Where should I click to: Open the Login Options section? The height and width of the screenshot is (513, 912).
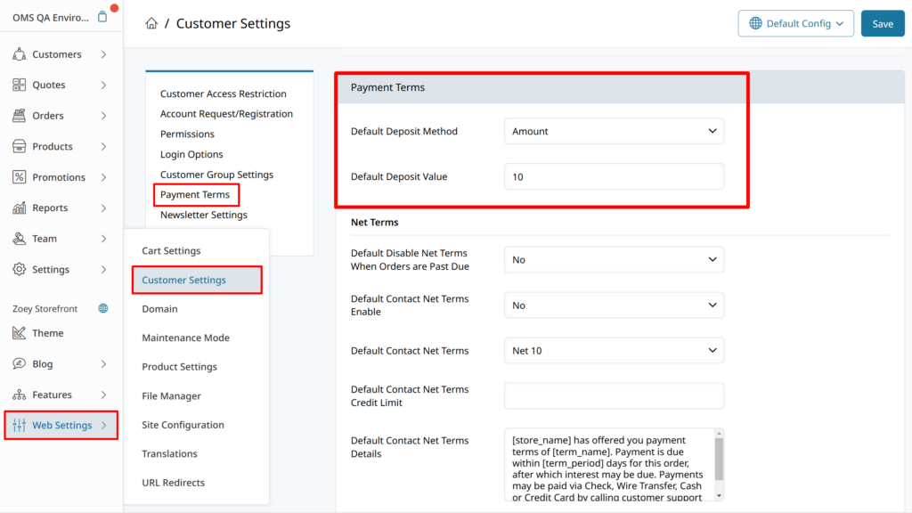tap(191, 154)
